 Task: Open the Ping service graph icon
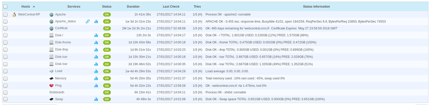point(96,86)
